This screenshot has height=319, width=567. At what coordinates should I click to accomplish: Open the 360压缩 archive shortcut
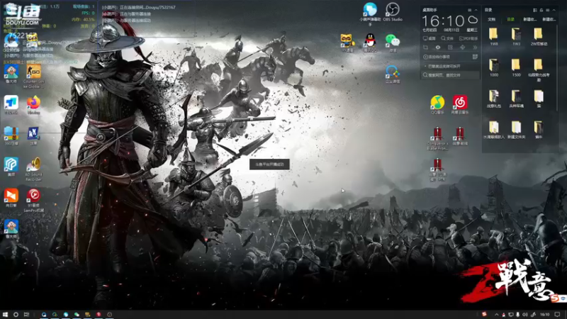[11, 133]
